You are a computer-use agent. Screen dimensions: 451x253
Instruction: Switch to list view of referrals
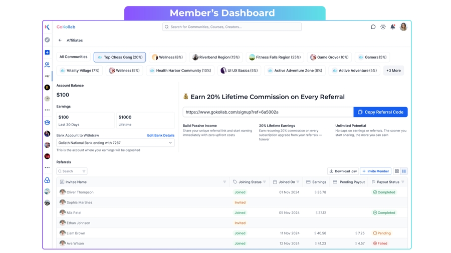[x=404, y=171]
